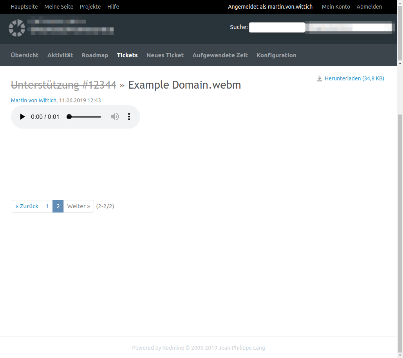Open Projekte in top menu
Image resolution: width=403 pixels, height=358 pixels.
(x=90, y=7)
